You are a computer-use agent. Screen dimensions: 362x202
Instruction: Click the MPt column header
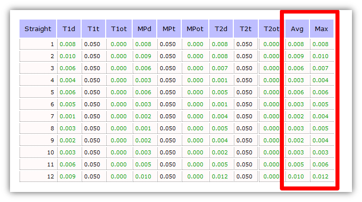169,29
